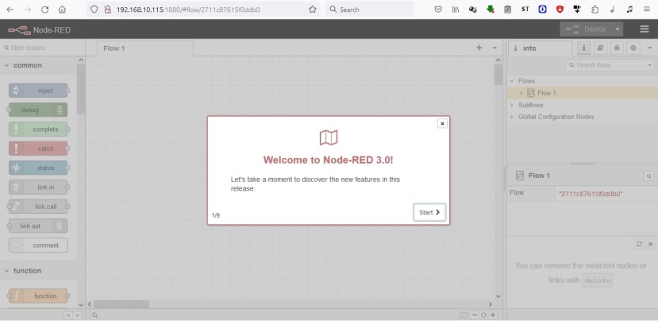Image resolution: width=658 pixels, height=321 pixels.
Task: Bookmark this page with the star
Action: pos(312,10)
